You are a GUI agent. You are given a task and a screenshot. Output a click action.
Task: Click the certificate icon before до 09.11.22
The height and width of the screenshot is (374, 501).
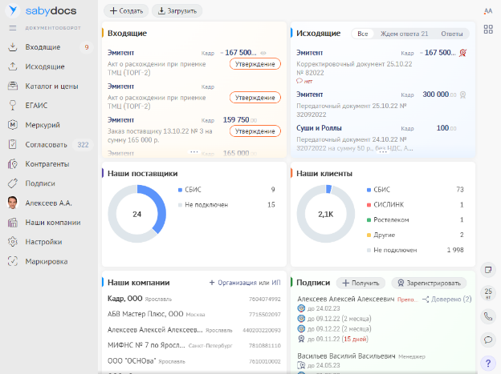[301, 339]
